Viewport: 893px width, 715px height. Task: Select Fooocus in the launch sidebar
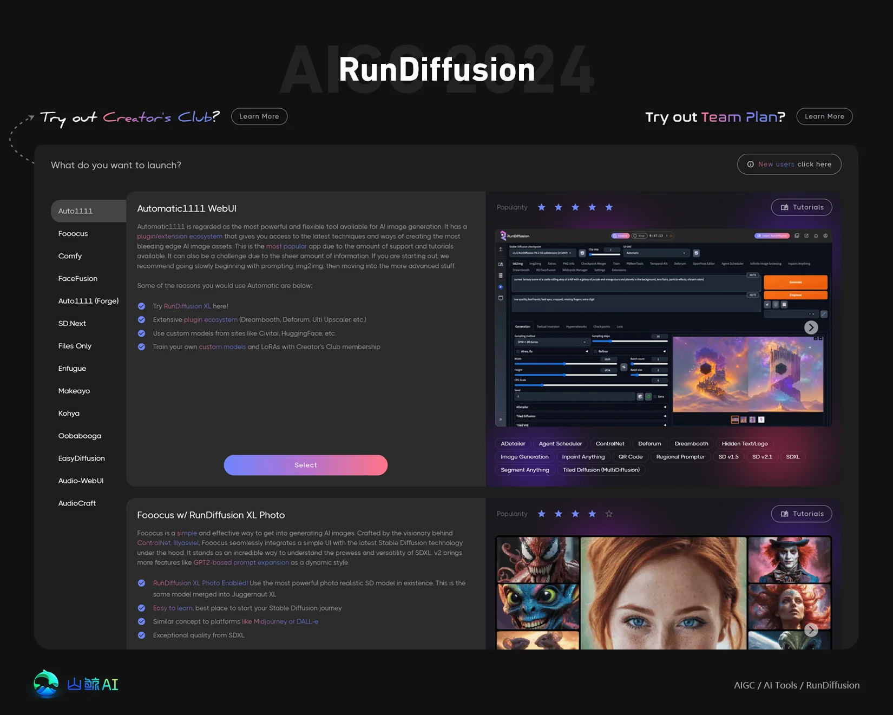coord(73,233)
